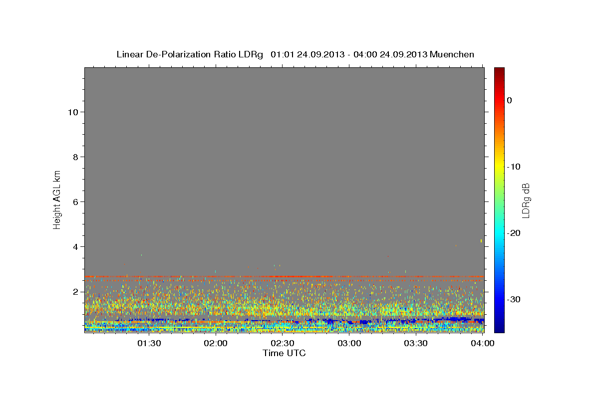Click the colorbar value label -10
The width and height of the screenshot is (599, 399).
point(514,167)
